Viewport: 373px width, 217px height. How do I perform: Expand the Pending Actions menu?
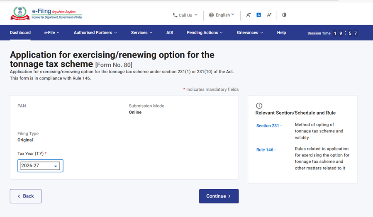[x=205, y=33]
